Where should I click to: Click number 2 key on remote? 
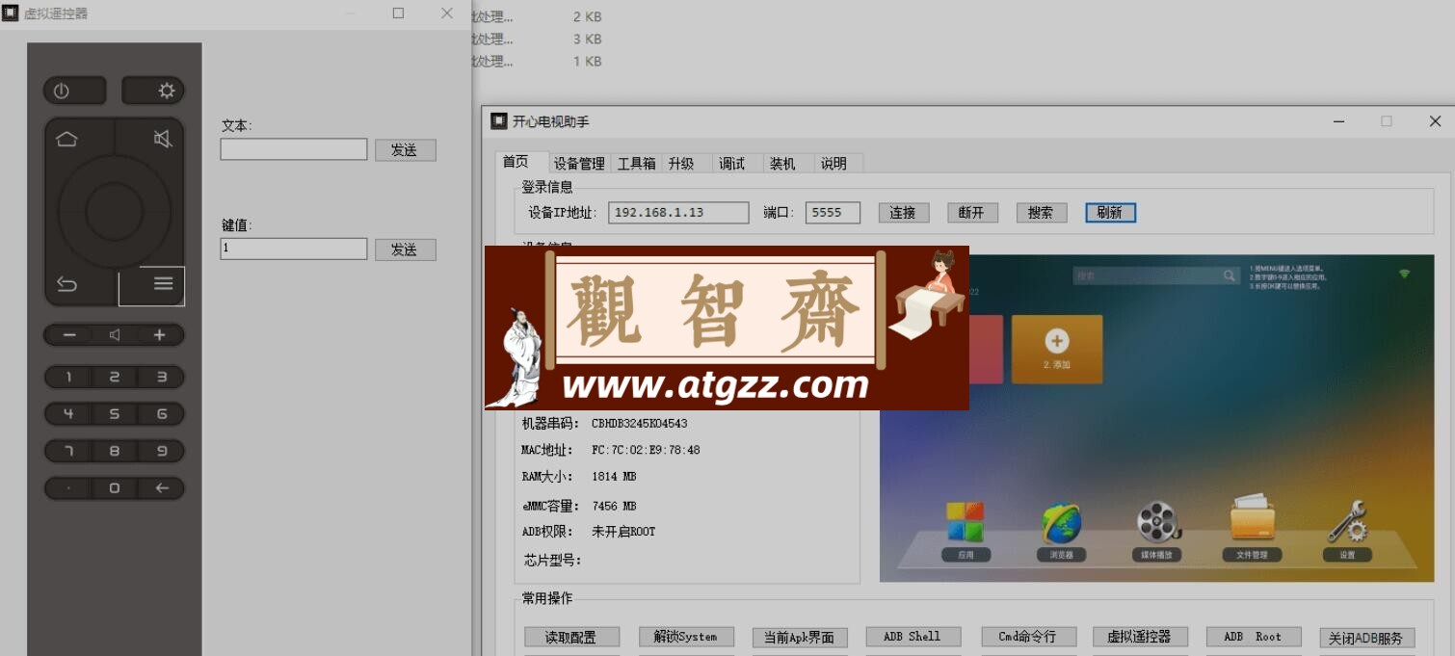(115, 378)
